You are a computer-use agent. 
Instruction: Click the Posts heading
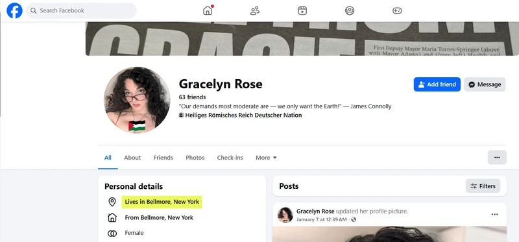click(x=289, y=186)
